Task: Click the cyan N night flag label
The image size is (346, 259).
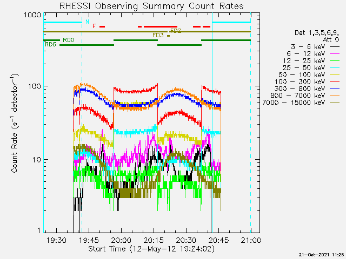Action: point(88,22)
